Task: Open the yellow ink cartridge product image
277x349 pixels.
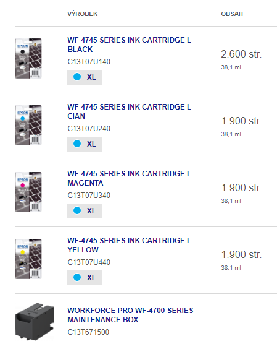Action: [x=28, y=259]
